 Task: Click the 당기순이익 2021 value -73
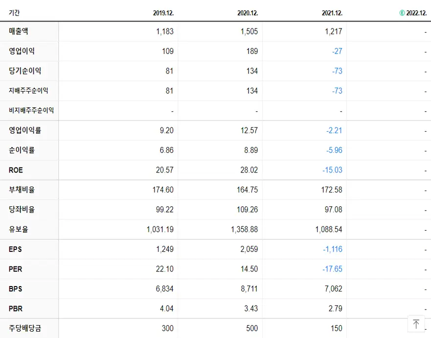[x=337, y=71]
